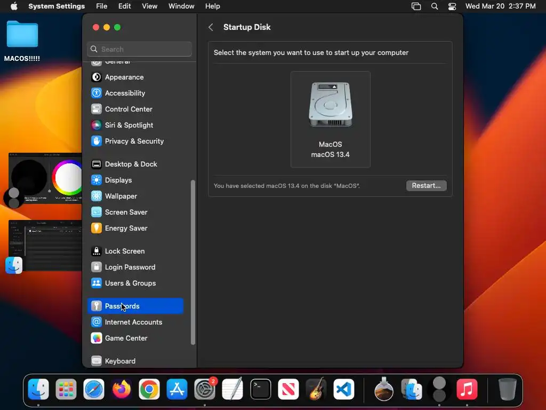The image size is (546, 410).
Task: Go back from Startup Disk pane
Action: coord(211,27)
